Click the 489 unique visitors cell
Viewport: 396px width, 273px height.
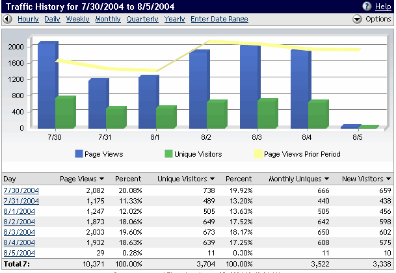coord(209,201)
